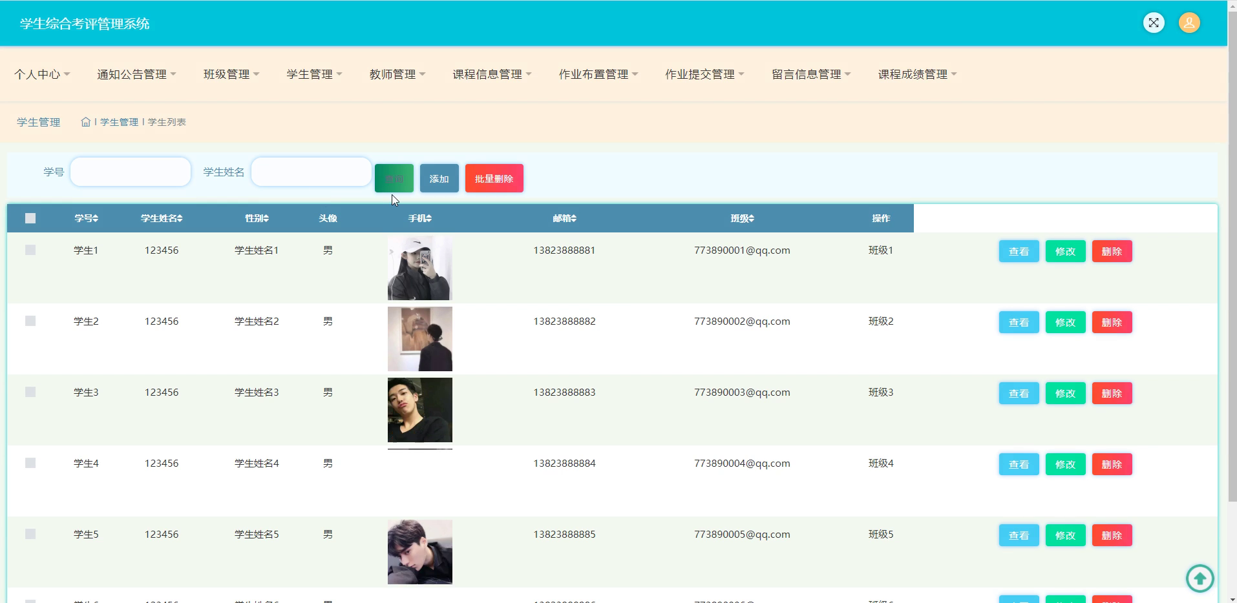The height and width of the screenshot is (603, 1237).
Task: Click 删除 for 学生5
Action: tap(1112, 535)
